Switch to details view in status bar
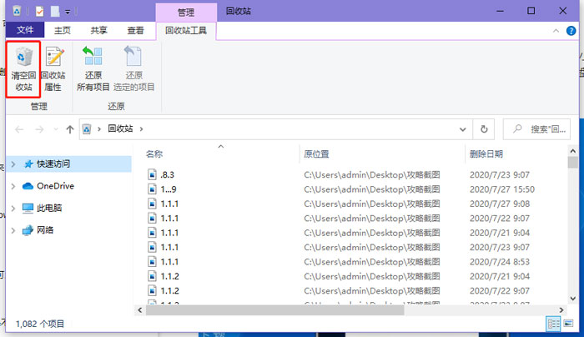Screen dimensions: 584x337 [554, 323]
